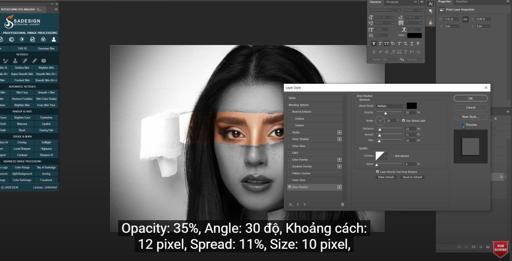This screenshot has height=261, width=512.
Task: Click the New Style... button
Action: [x=471, y=117]
